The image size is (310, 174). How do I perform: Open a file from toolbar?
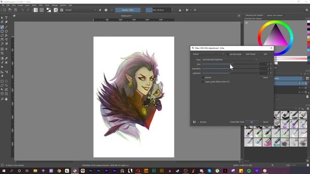[x=10, y=10]
